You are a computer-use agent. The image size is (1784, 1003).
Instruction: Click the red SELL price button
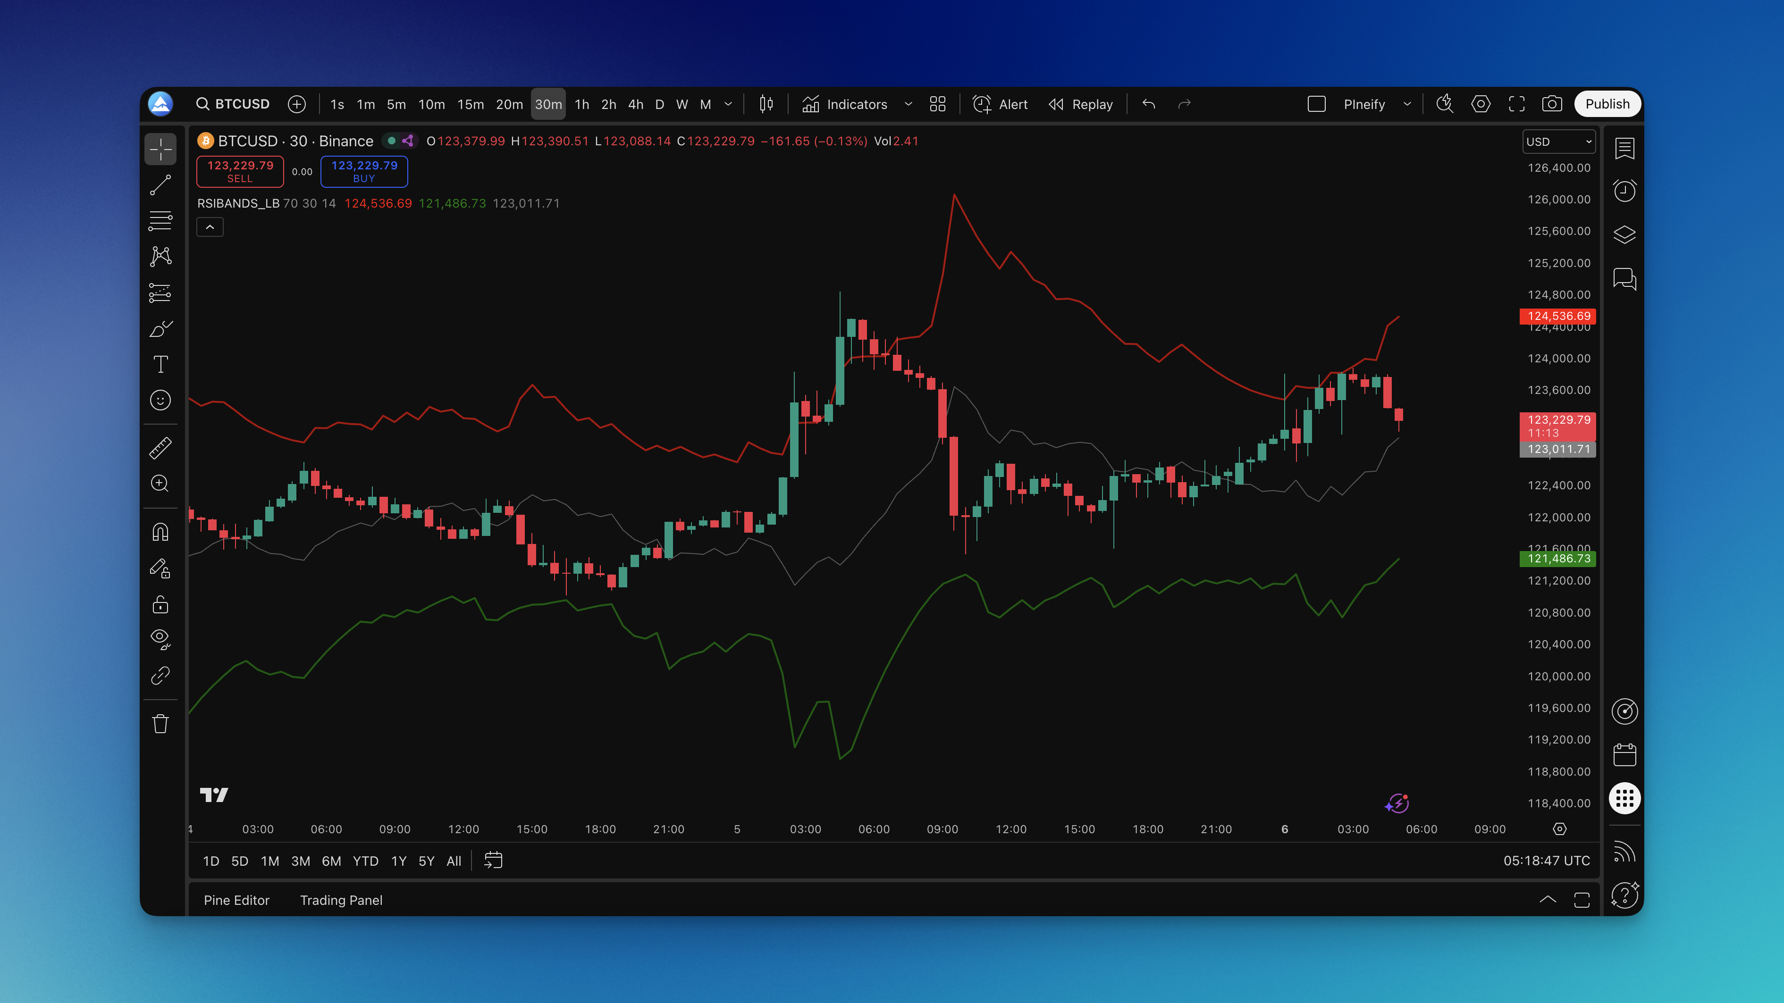click(x=240, y=171)
